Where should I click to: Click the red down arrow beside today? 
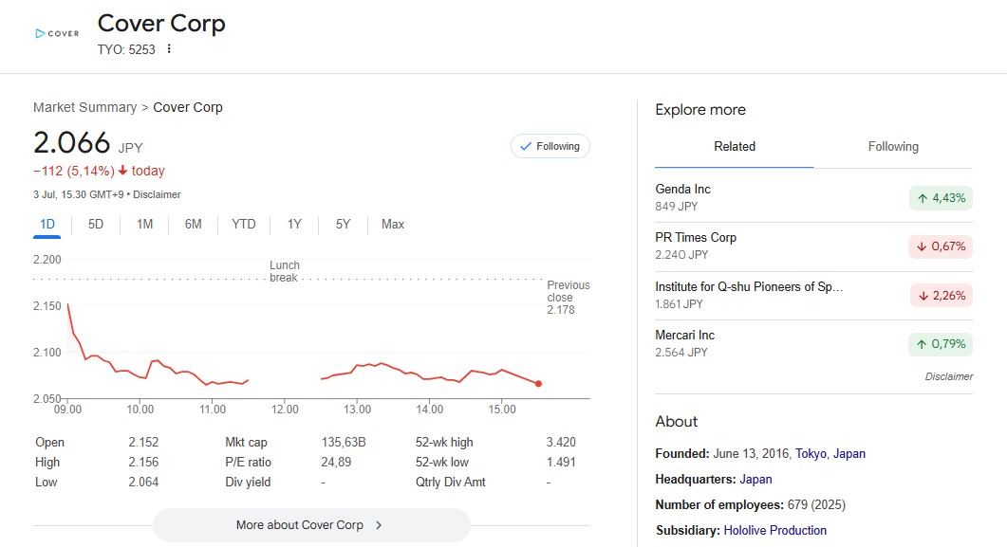pyautogui.click(x=122, y=171)
